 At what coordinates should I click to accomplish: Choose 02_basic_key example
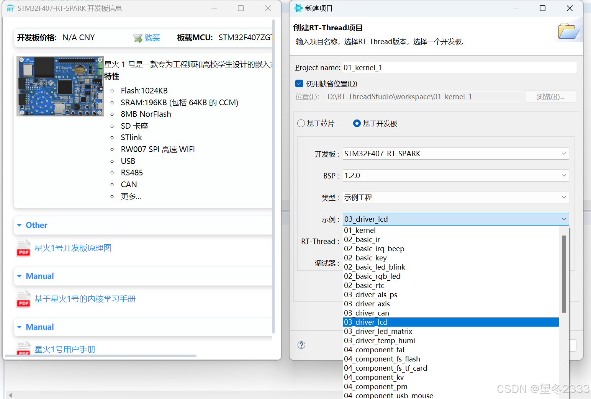pyautogui.click(x=451, y=258)
